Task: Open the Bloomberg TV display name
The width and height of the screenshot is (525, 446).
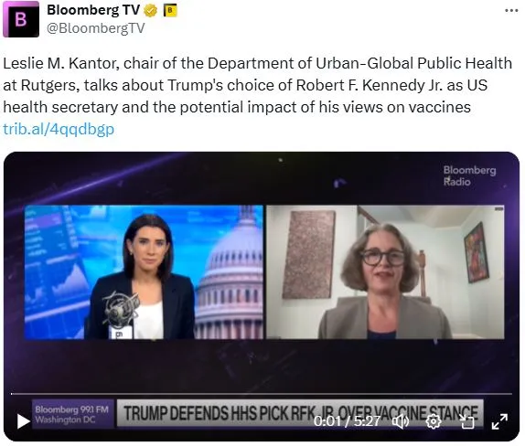Action: coord(93,10)
